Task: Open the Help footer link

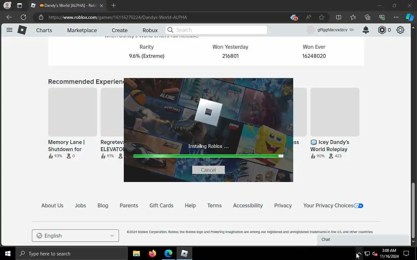Action: point(190,205)
